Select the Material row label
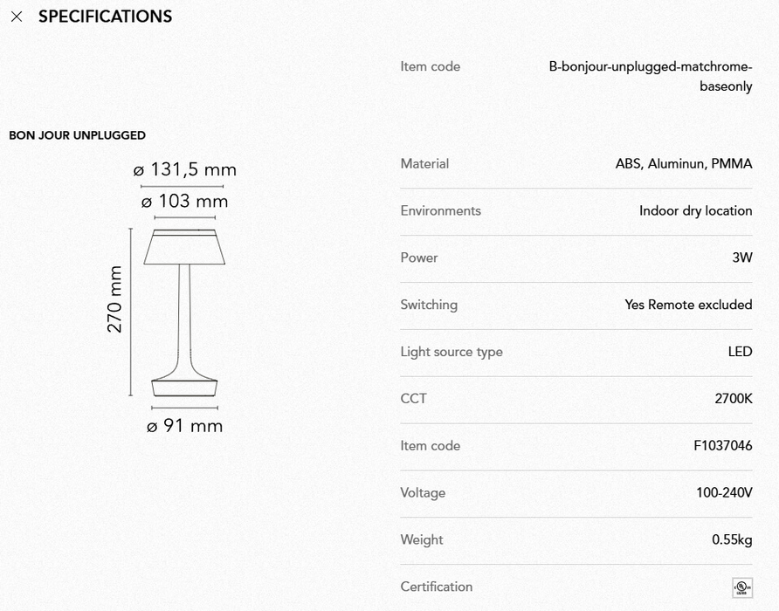The width and height of the screenshot is (779, 611). 424,164
